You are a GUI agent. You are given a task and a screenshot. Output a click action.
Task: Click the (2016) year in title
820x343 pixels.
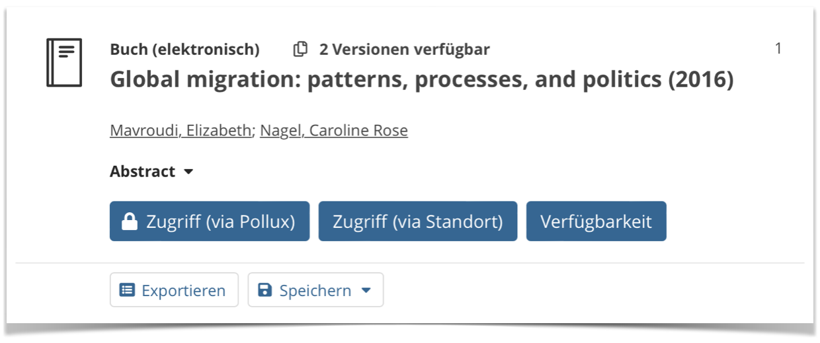(x=701, y=79)
